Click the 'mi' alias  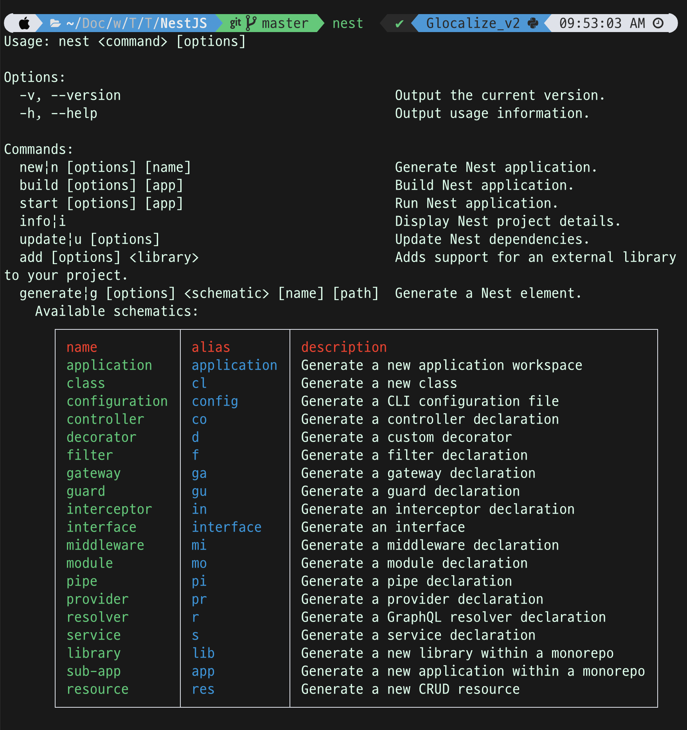click(199, 545)
